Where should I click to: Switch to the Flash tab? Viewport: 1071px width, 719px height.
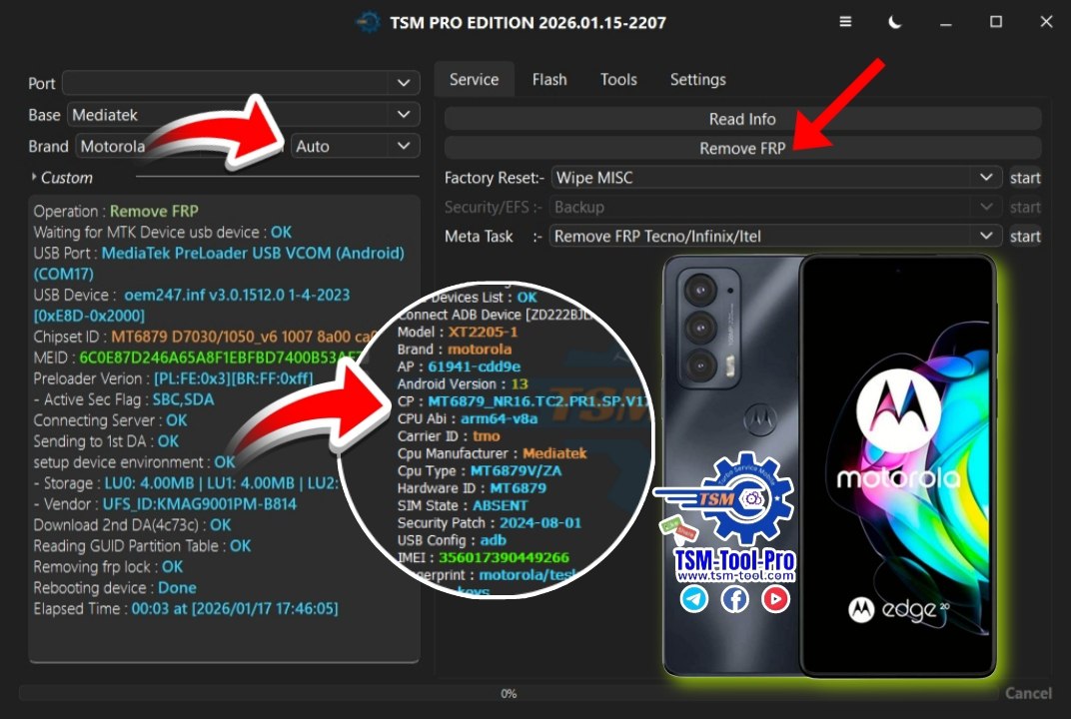tap(549, 79)
